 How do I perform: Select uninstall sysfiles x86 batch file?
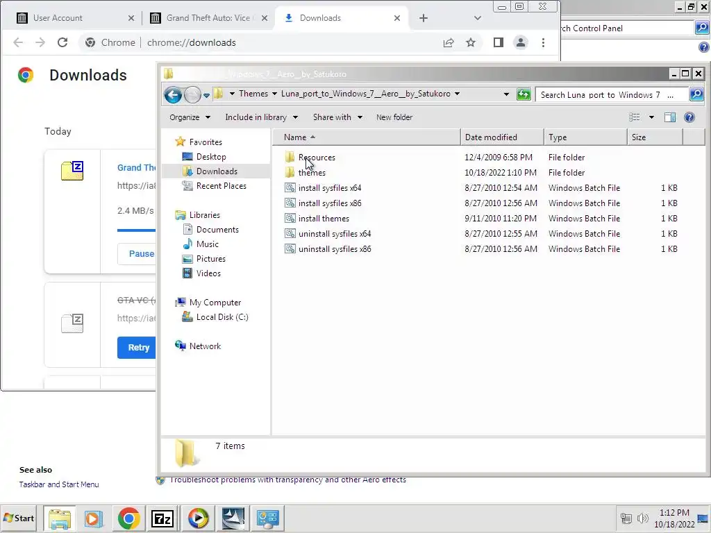click(x=335, y=249)
